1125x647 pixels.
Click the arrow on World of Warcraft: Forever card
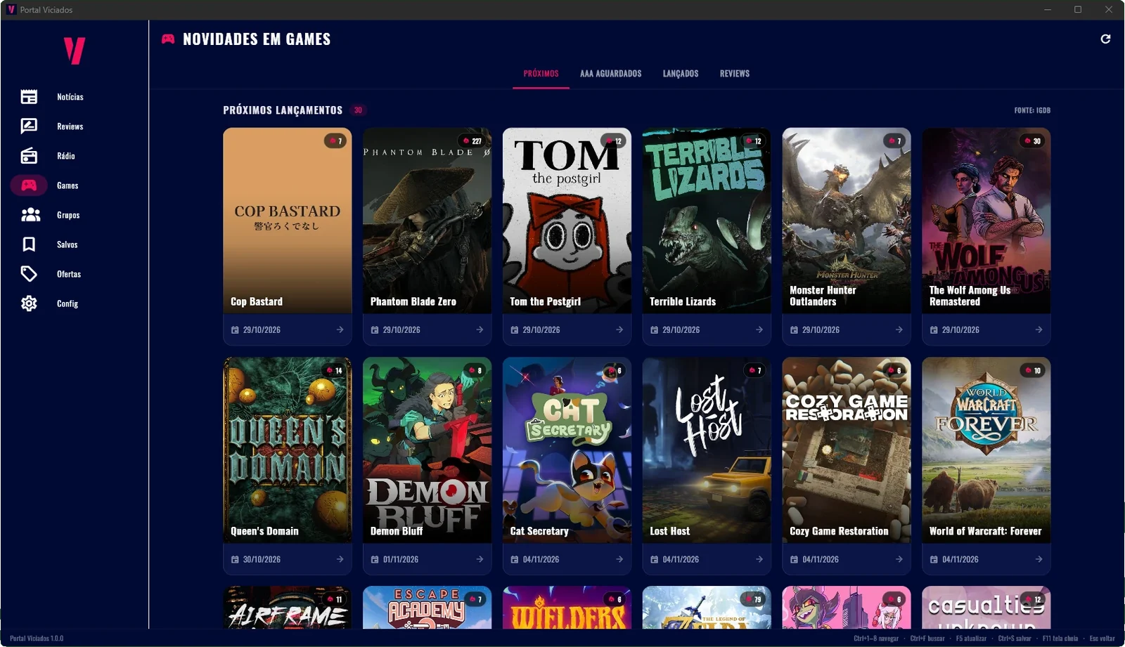tap(1039, 559)
